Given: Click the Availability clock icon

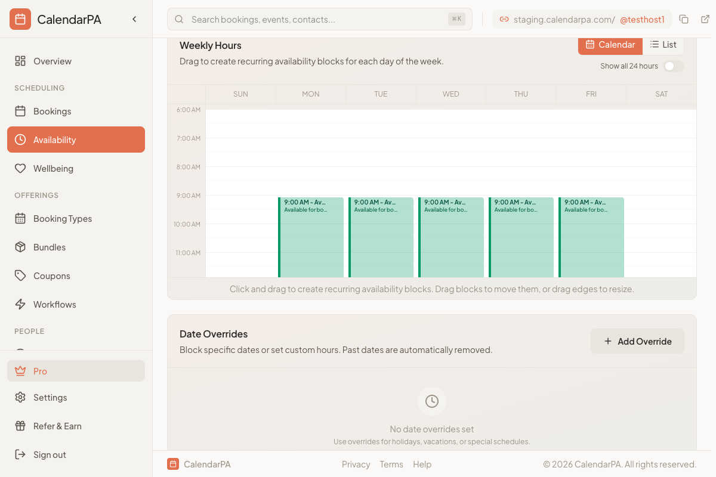Looking at the screenshot, I should (20, 139).
